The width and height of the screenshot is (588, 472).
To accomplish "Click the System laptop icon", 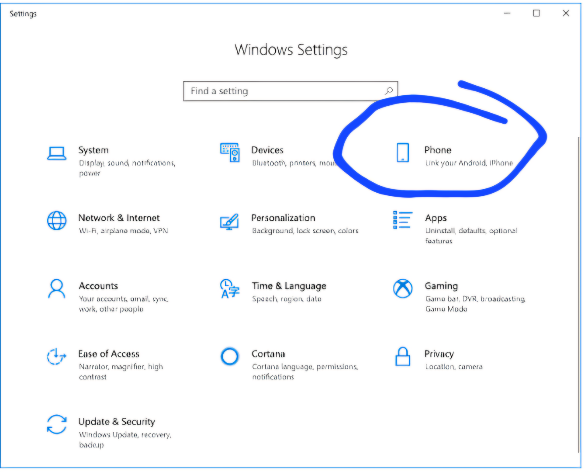I will click(x=57, y=153).
